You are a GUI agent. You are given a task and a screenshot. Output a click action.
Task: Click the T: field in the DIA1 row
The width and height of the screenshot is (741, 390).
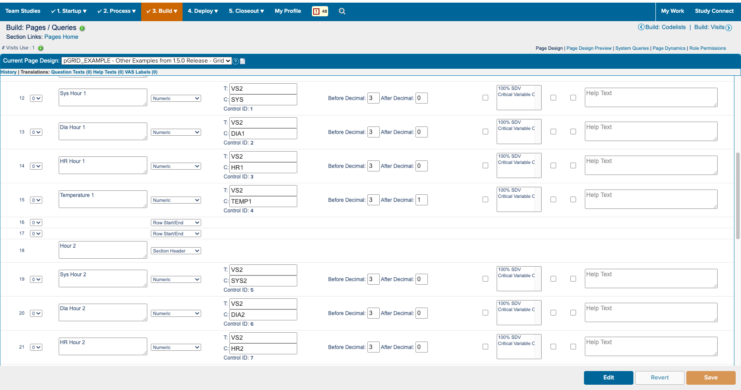(x=263, y=123)
